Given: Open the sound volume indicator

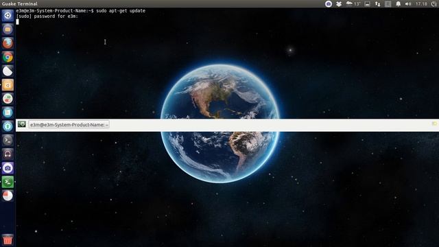Looking at the screenshot, I should pos(408,3).
